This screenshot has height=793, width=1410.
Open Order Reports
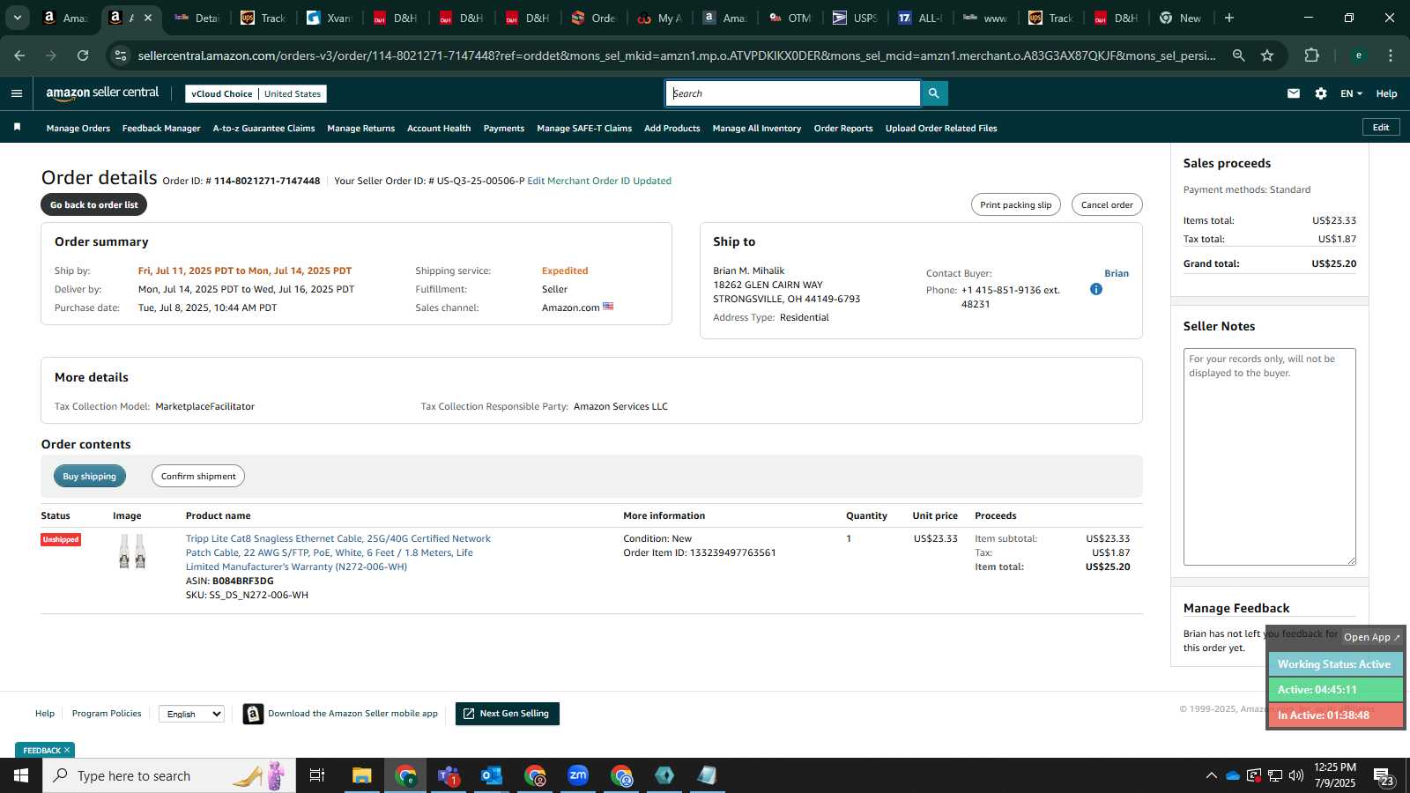(843, 129)
